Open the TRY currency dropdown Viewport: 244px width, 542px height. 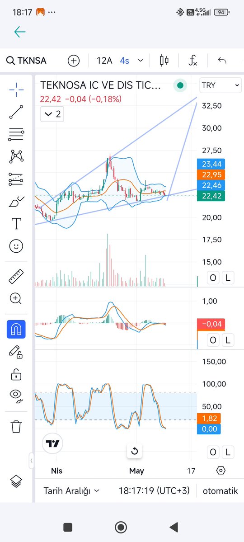[221, 85]
